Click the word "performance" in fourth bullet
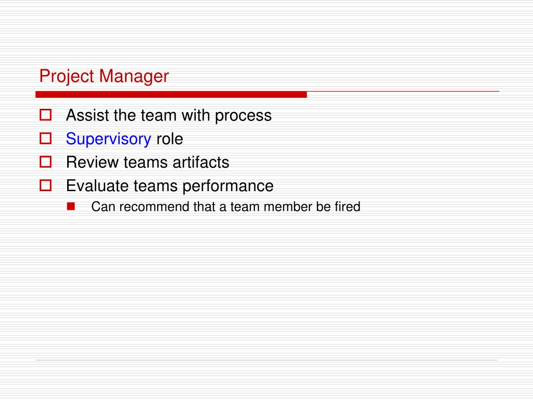The width and height of the screenshot is (533, 400). coord(228,186)
